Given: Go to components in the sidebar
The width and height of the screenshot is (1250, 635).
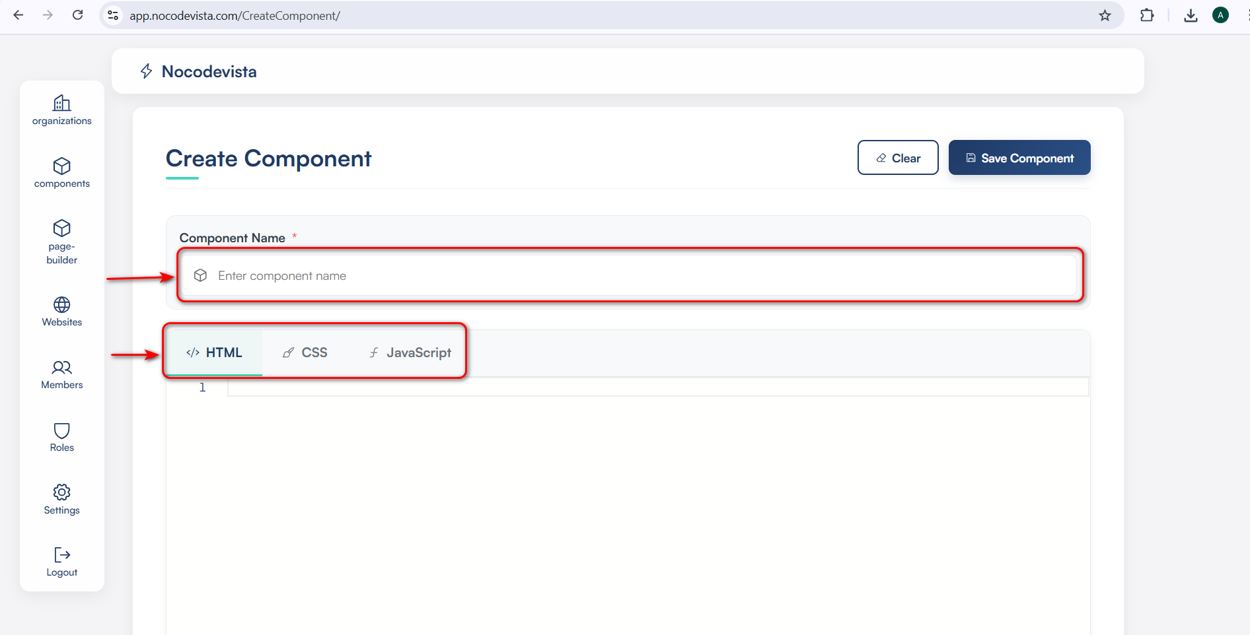Looking at the screenshot, I should click(x=61, y=166).
